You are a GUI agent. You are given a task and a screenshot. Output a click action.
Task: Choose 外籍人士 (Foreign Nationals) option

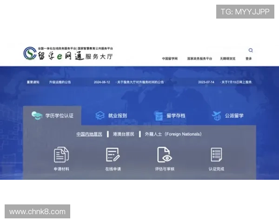pyautogui.click(x=173, y=134)
